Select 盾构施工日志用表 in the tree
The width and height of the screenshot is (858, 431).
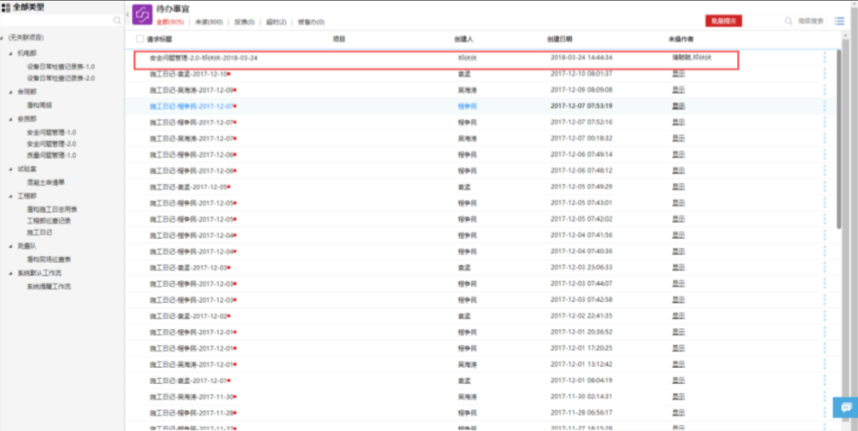coord(52,210)
